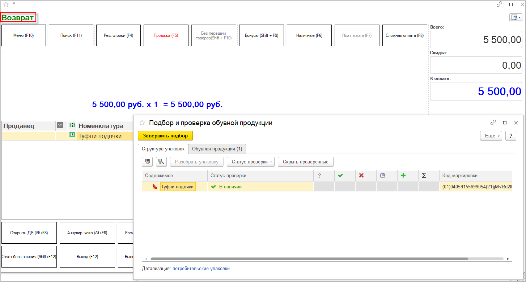Click Номенклатура column header
The height and width of the screenshot is (282, 526).
click(x=105, y=126)
